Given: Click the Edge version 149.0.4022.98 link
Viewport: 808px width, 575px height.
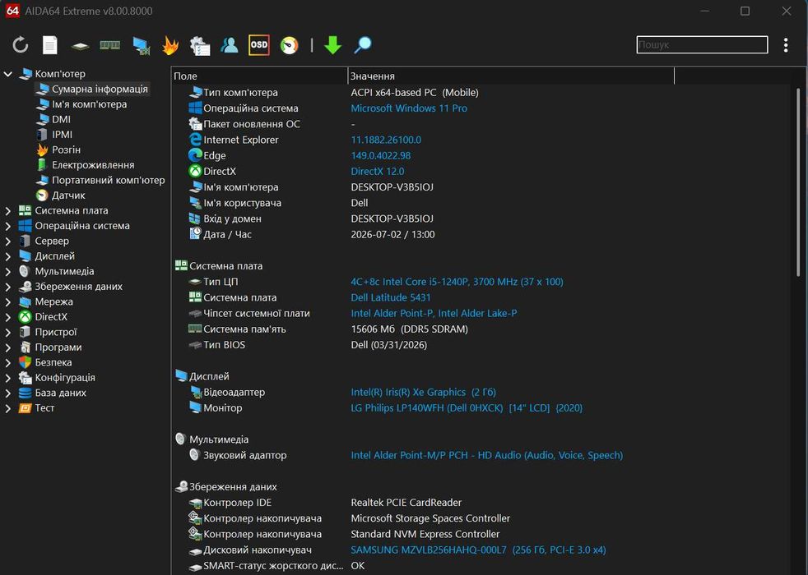Looking at the screenshot, I should (x=381, y=156).
